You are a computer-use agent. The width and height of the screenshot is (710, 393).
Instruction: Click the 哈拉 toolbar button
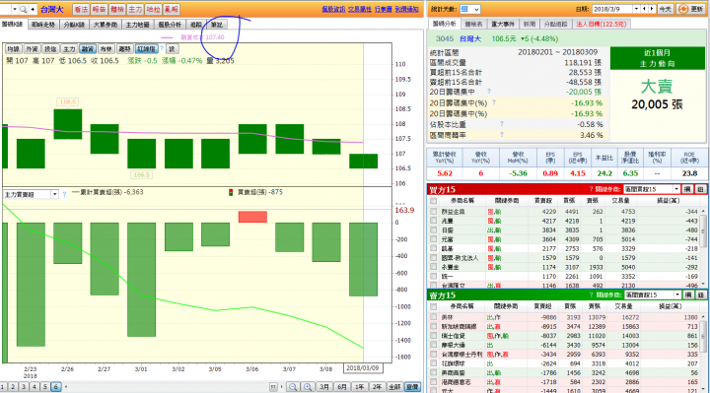click(x=153, y=9)
